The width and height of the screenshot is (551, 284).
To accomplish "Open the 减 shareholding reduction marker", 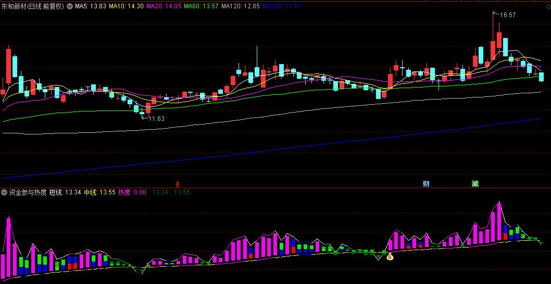I will pos(475,184).
